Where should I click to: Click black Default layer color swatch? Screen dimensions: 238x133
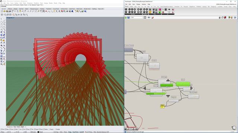pyautogui.click(x=38, y=132)
